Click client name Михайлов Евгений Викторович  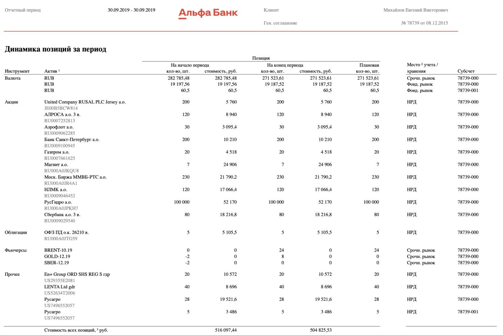(x=416, y=10)
